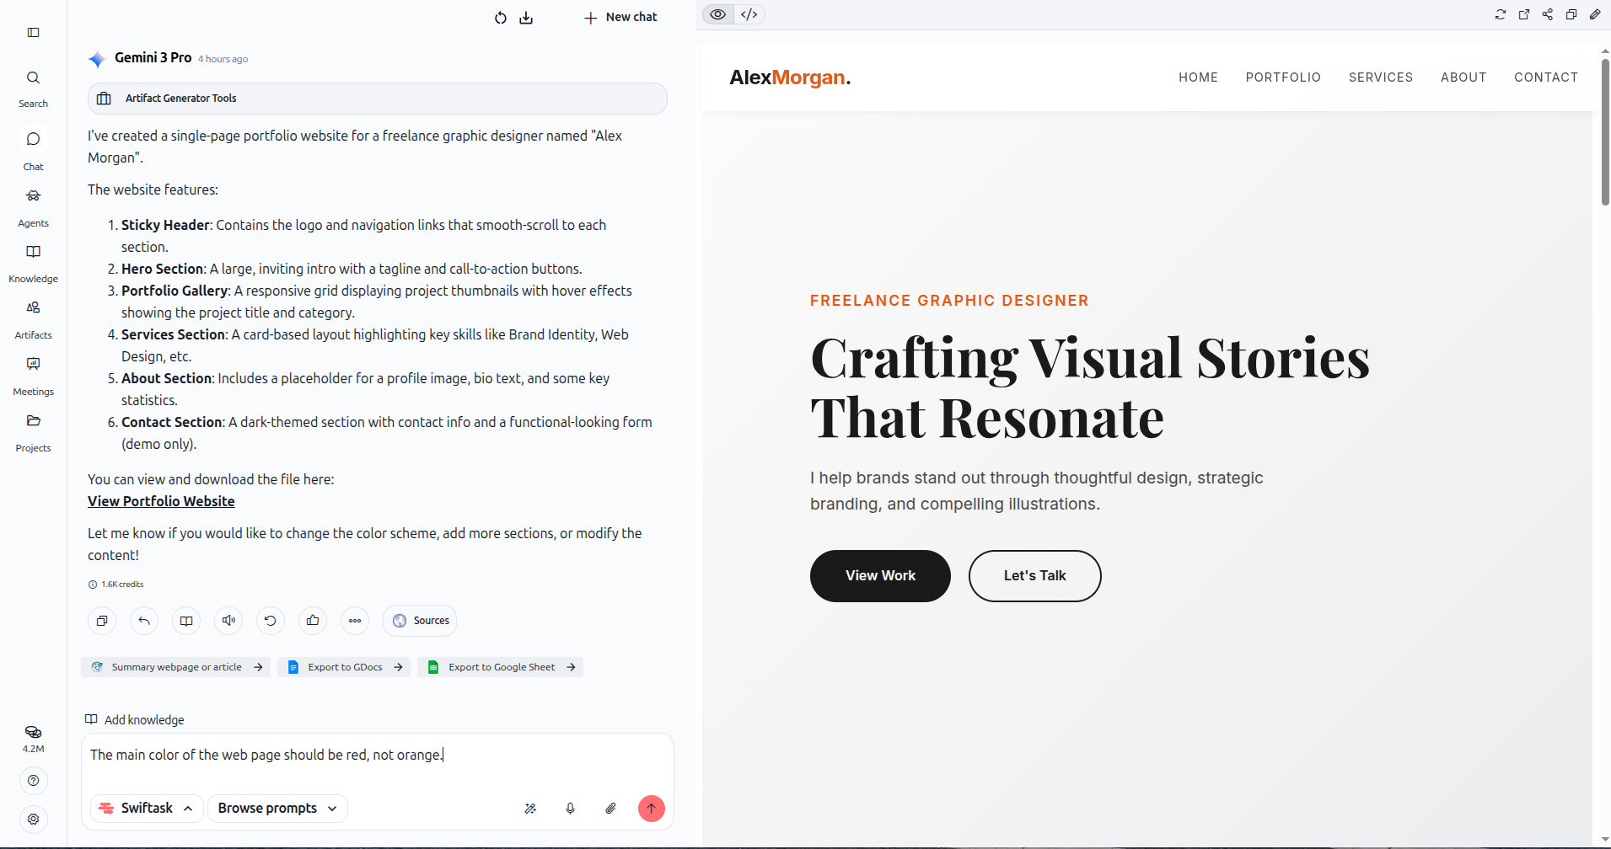
Task: Click the edit pencil icon in preview toolbar
Action: coord(1595,14)
